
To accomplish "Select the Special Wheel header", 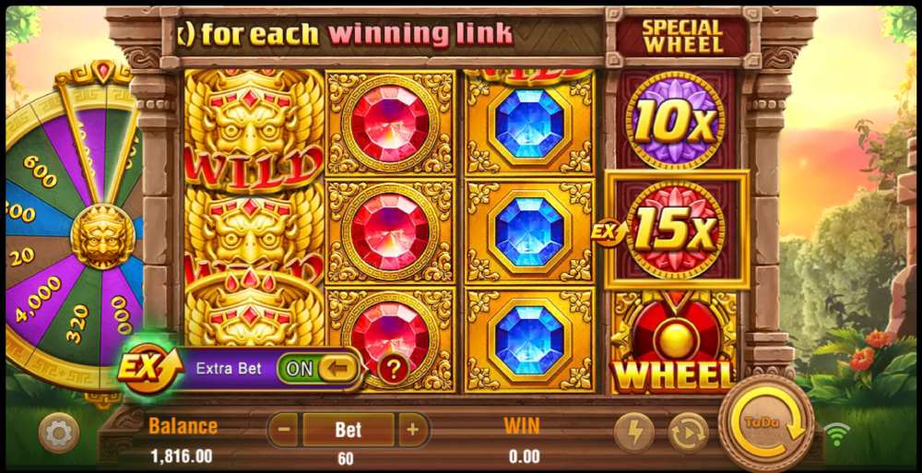I will click(682, 37).
